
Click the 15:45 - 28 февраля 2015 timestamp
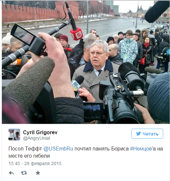click(35, 163)
